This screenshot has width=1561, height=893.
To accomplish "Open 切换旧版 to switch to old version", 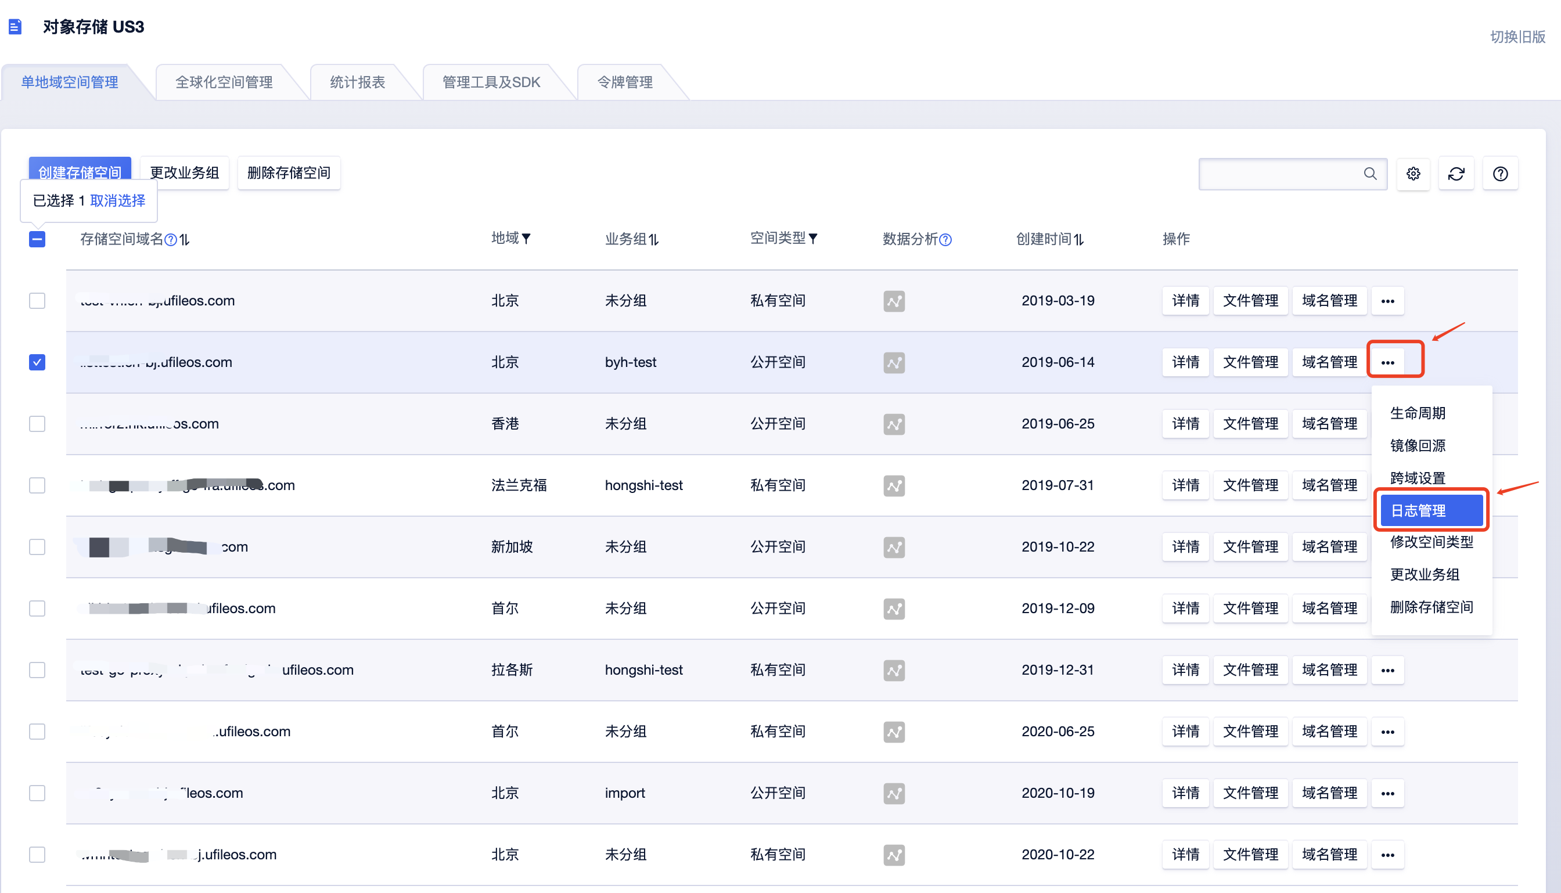I will click(x=1517, y=37).
